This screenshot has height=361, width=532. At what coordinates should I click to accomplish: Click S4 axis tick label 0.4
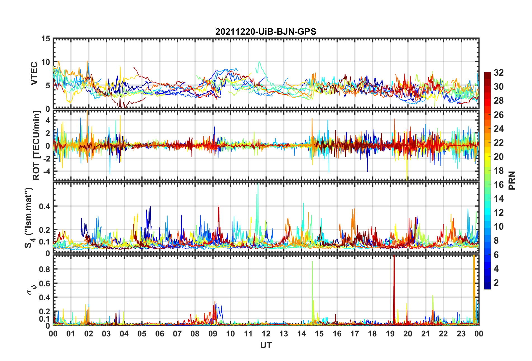[x=44, y=206]
